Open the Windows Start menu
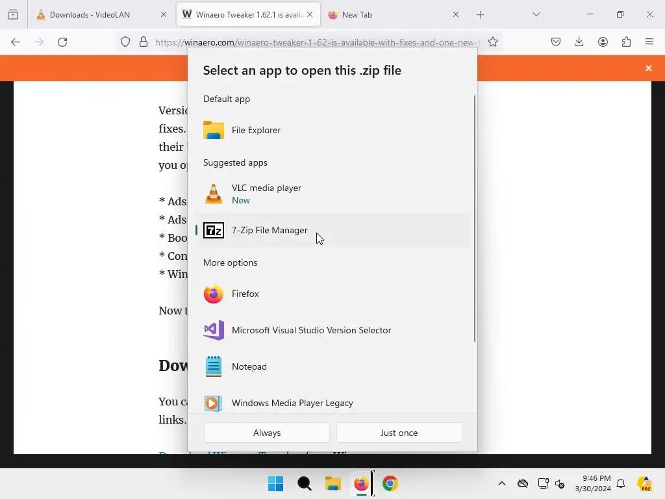The height and width of the screenshot is (499, 665). click(275, 483)
